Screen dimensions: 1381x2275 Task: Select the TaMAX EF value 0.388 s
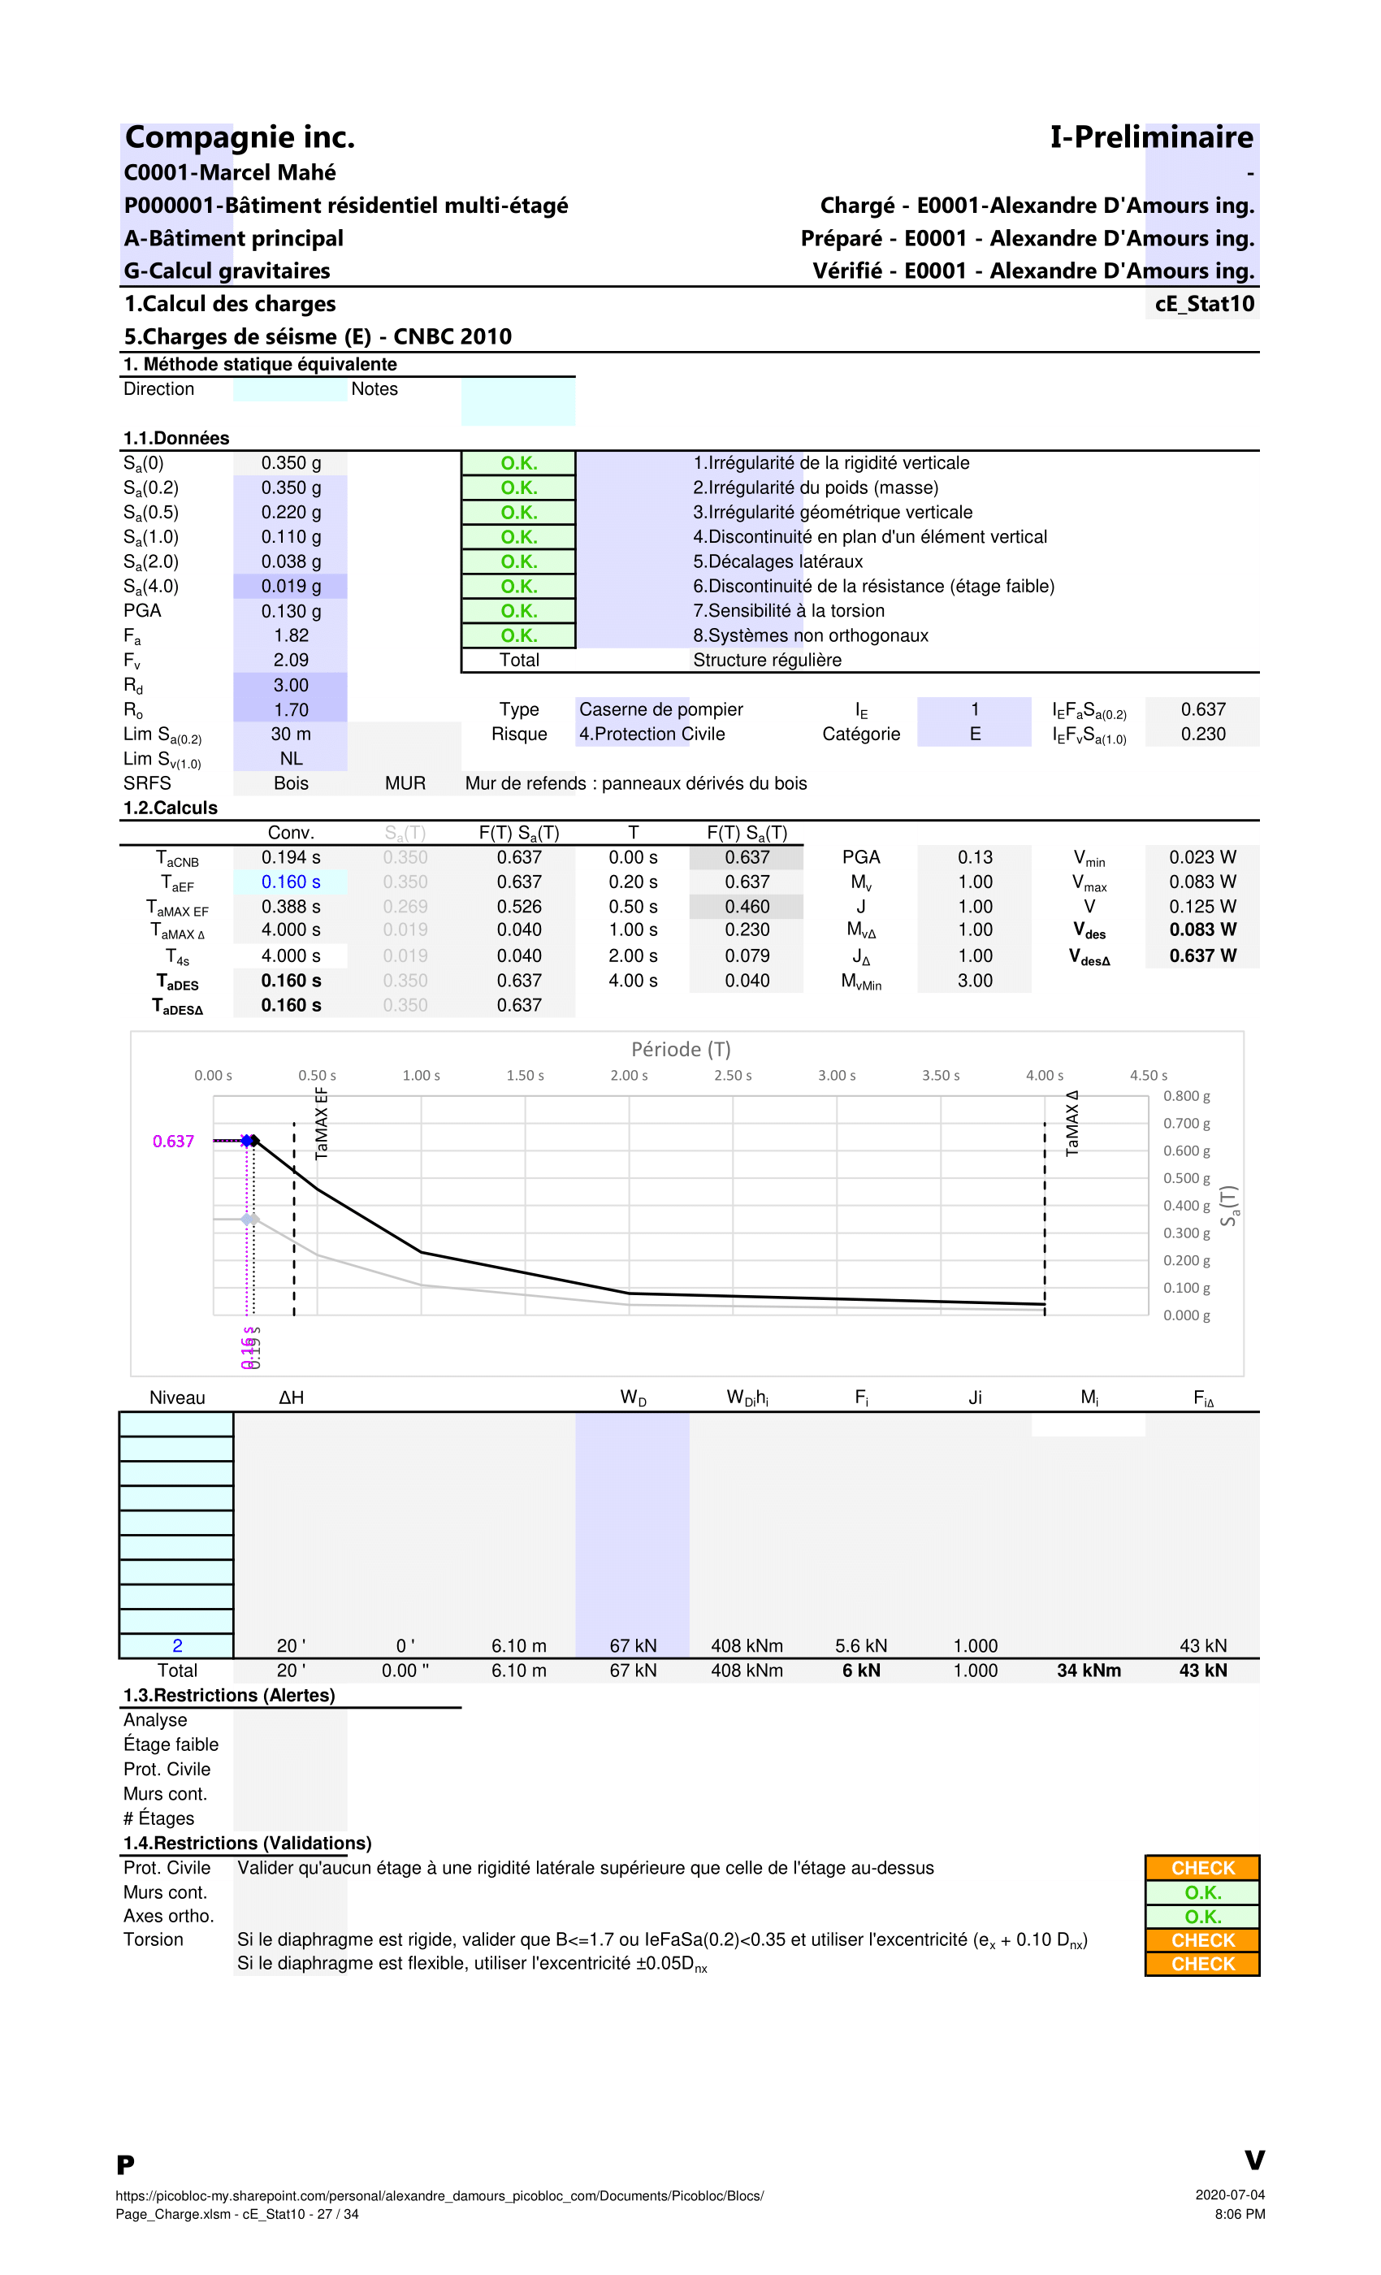click(290, 907)
